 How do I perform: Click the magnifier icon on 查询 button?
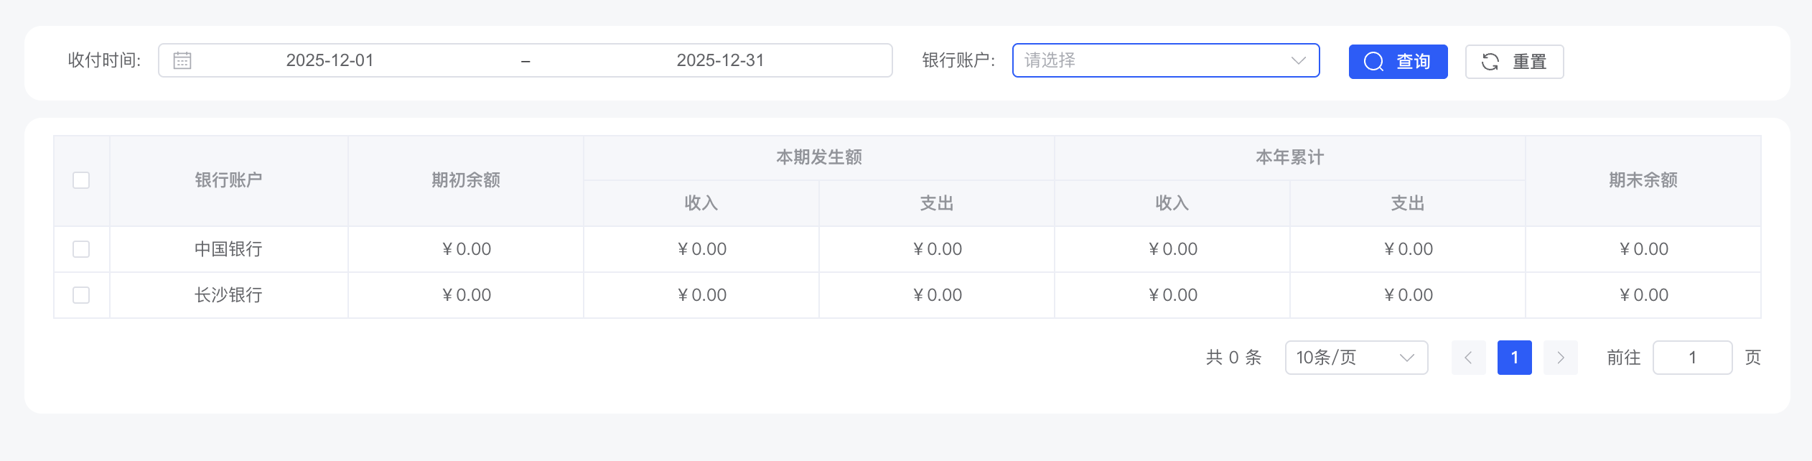1373,62
